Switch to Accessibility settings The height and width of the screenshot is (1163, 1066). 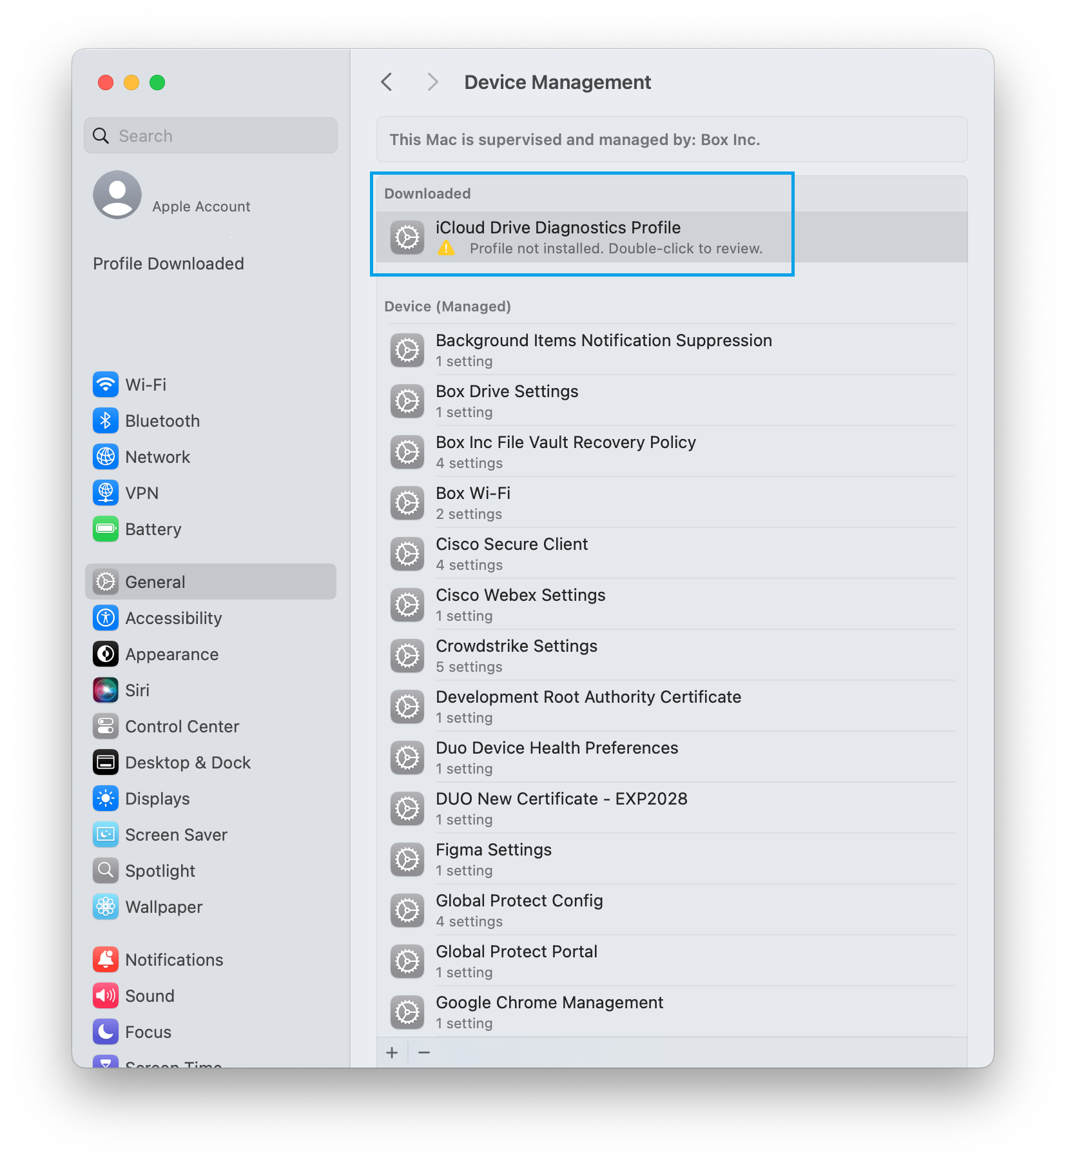pos(173,618)
